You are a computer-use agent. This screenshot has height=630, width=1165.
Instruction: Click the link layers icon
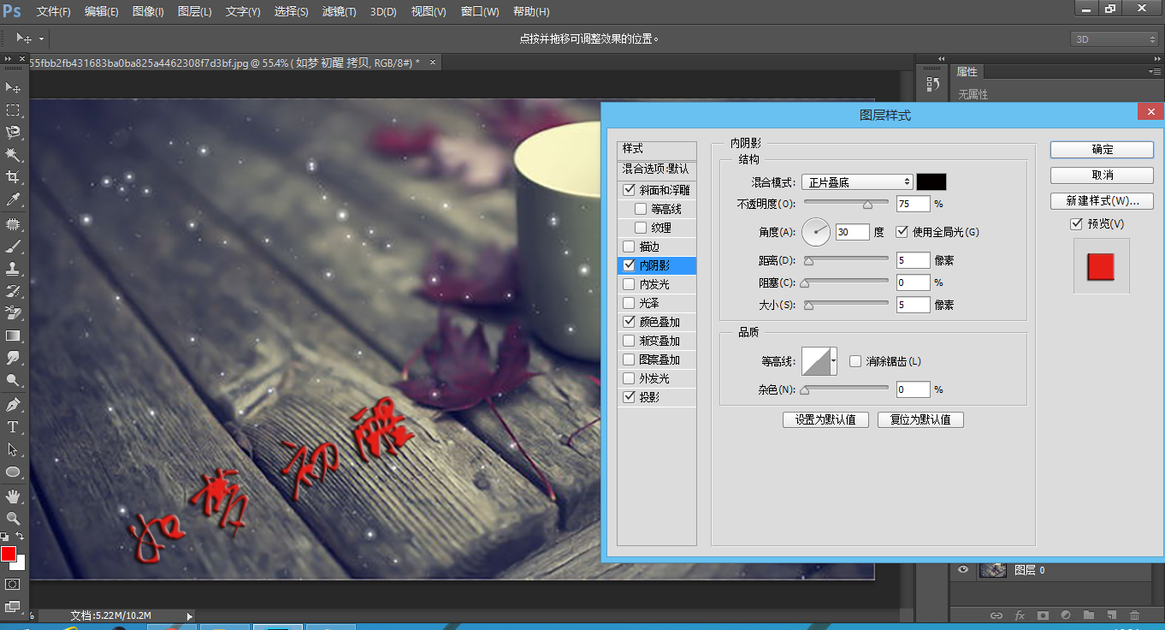(x=996, y=615)
